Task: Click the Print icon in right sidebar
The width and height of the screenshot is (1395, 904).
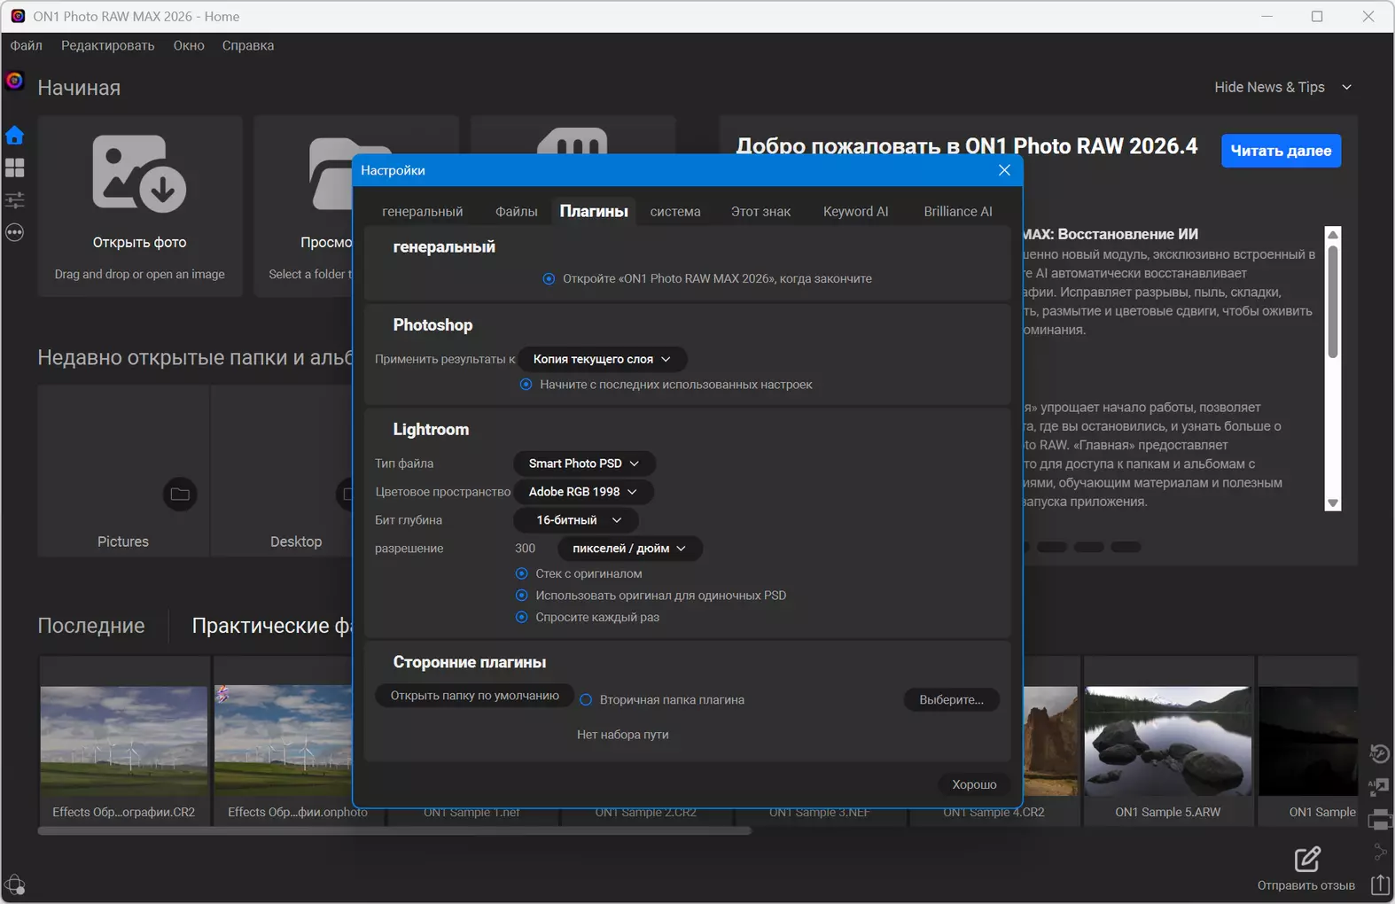Action: click(x=1379, y=820)
